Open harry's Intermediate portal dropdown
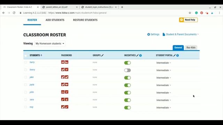Image resolution: width=223 pixels, height=125 pixels. click(x=163, y=63)
